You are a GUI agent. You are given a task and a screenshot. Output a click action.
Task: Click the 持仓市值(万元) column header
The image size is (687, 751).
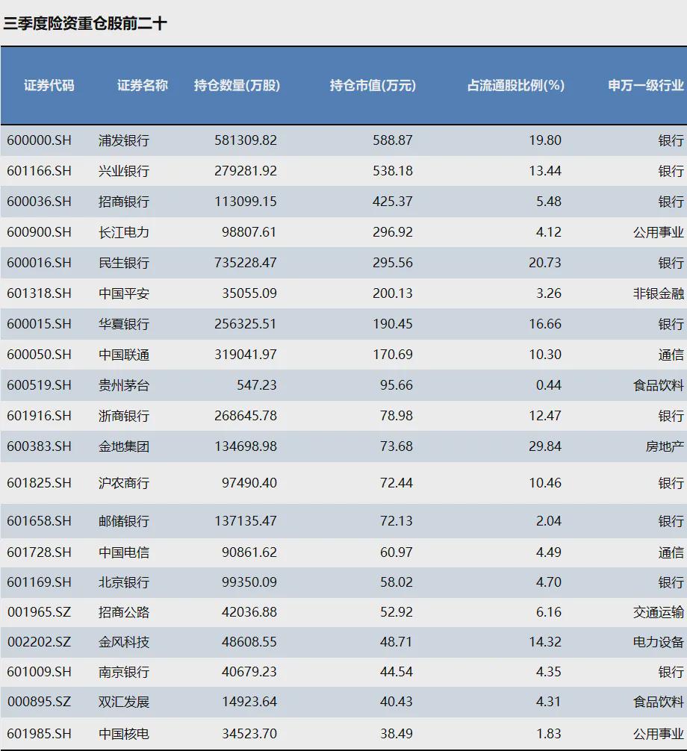373,85
